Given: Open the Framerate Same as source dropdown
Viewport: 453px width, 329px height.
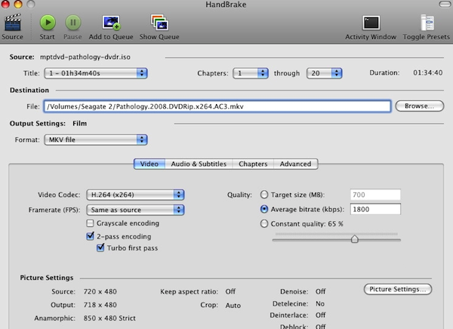Looking at the screenshot, I should [135, 210].
